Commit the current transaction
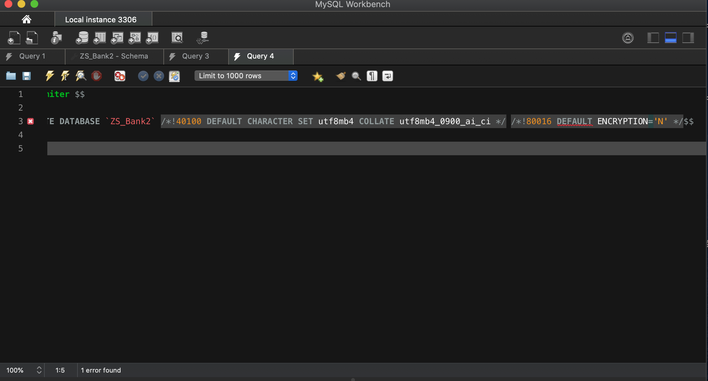 click(143, 76)
